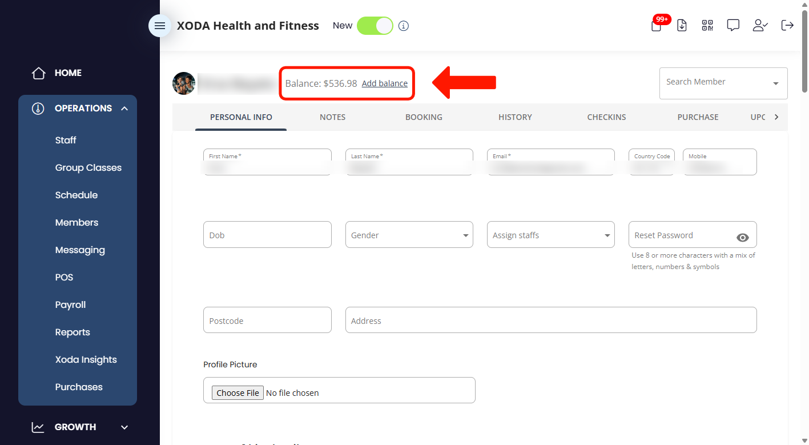This screenshot has width=809, height=445.
Task: Click the user check-in profile icon
Action: tap(760, 25)
